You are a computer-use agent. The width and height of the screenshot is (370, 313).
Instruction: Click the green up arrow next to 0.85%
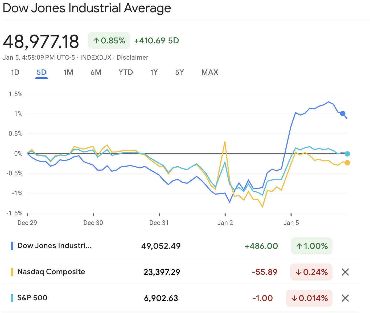pos(96,40)
